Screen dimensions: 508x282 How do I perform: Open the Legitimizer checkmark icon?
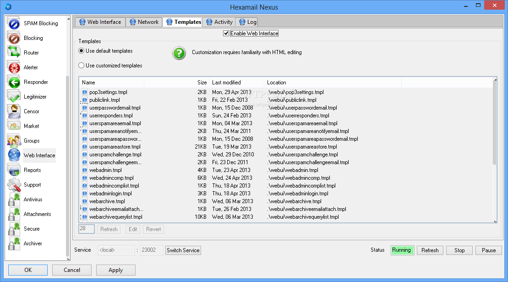[x=14, y=97]
